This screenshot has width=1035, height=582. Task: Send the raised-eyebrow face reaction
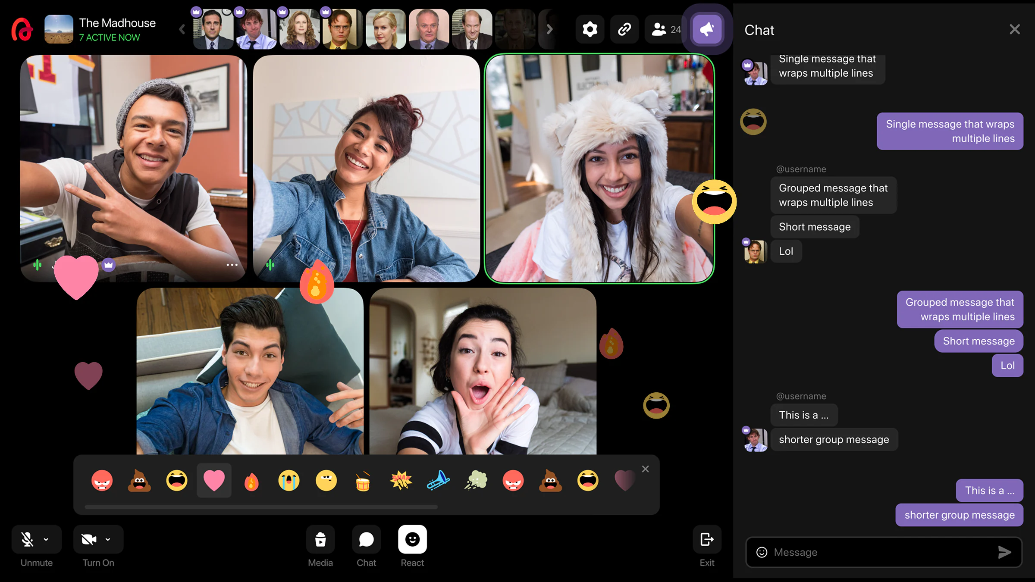(326, 481)
